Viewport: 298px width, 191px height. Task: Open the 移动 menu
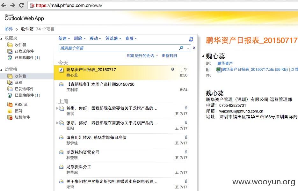pos(95,38)
